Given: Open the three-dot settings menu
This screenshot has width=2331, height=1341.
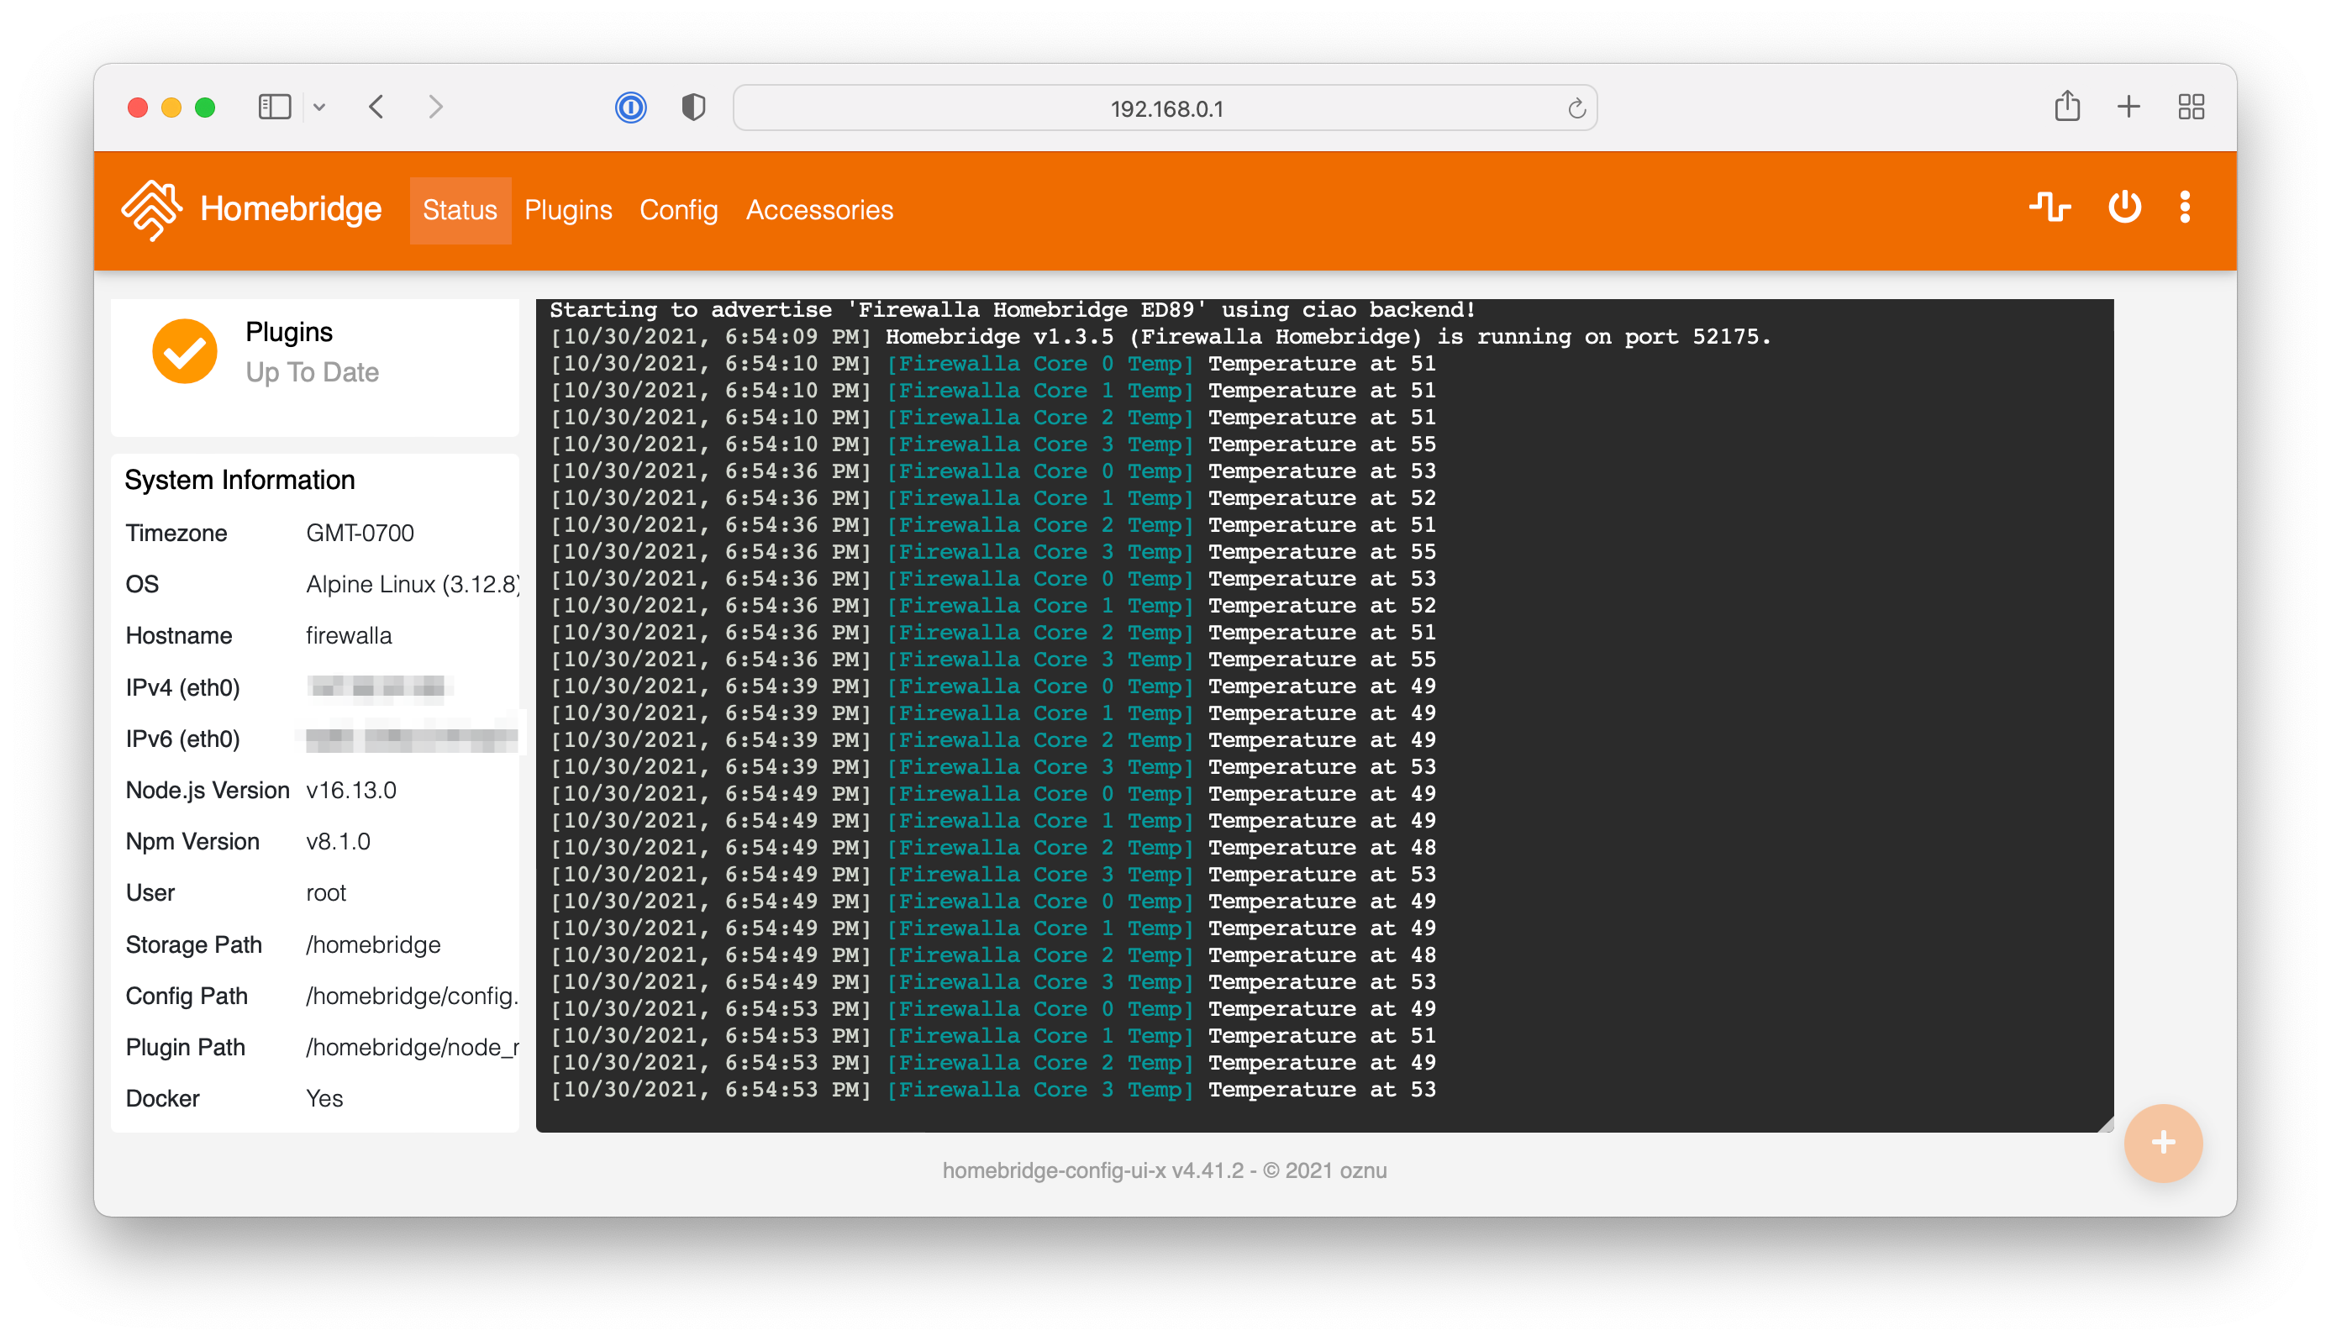Looking at the screenshot, I should (2185, 208).
